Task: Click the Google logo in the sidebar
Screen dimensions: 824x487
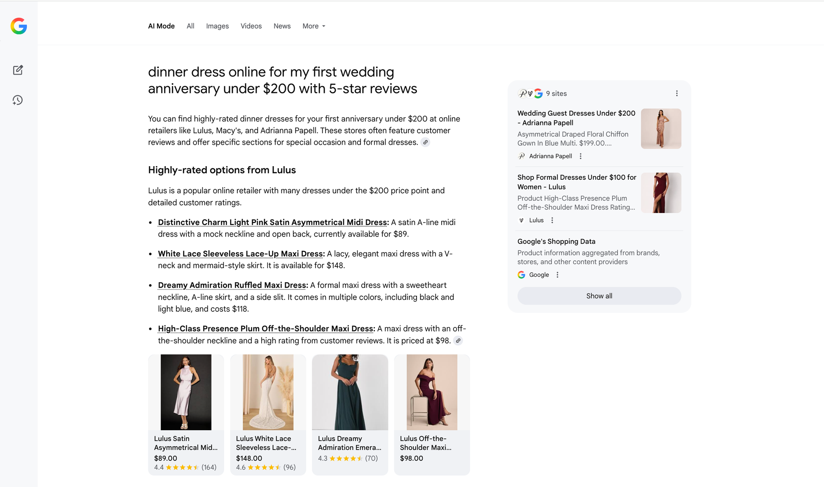Action: [18, 26]
